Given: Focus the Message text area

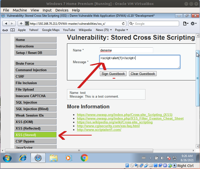Looking at the screenshot, I should point(140,62).
